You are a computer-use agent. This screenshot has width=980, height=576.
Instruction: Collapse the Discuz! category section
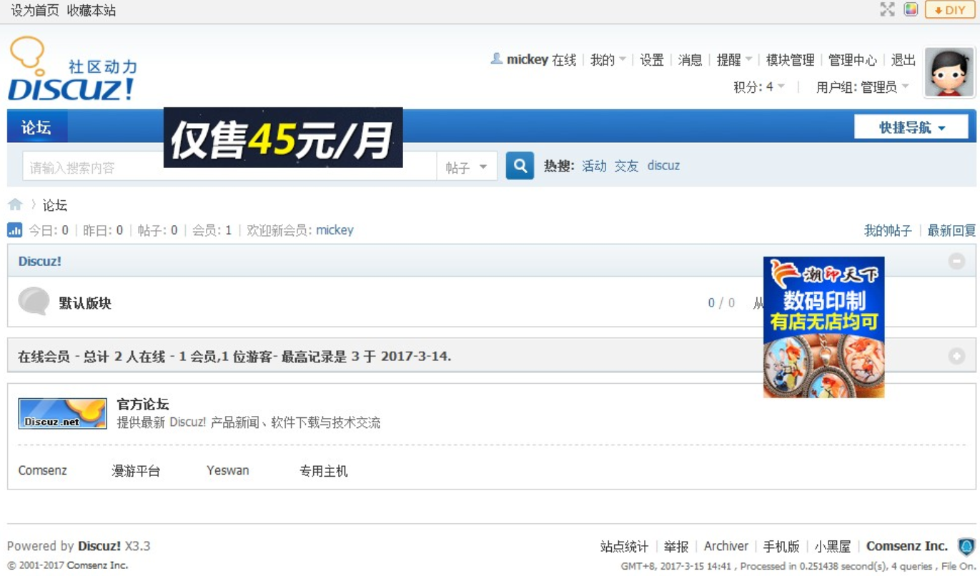point(956,261)
